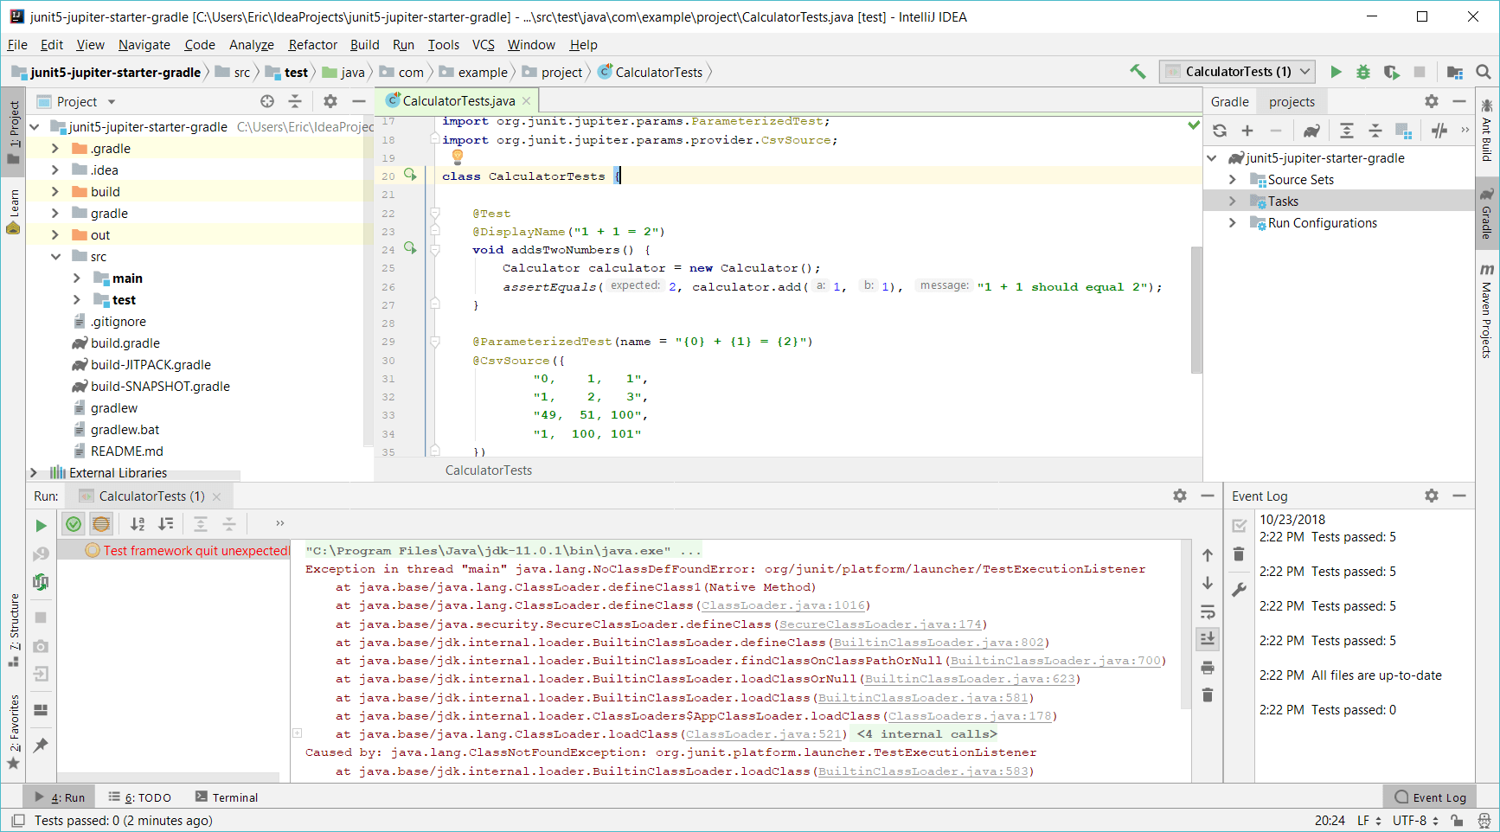Collapse all nodes in Gradle panel
The width and height of the screenshot is (1500, 832).
[x=1375, y=131]
